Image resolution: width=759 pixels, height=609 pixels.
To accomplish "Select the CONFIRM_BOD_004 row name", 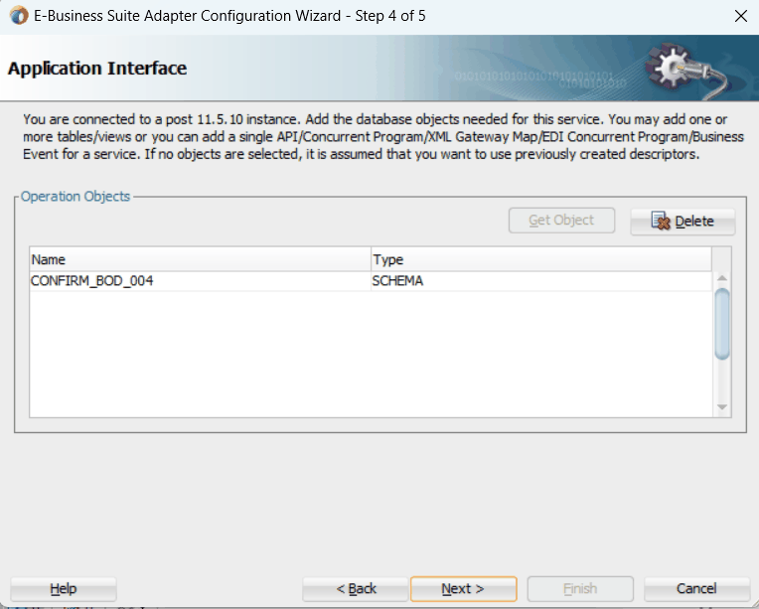I will pos(200,281).
